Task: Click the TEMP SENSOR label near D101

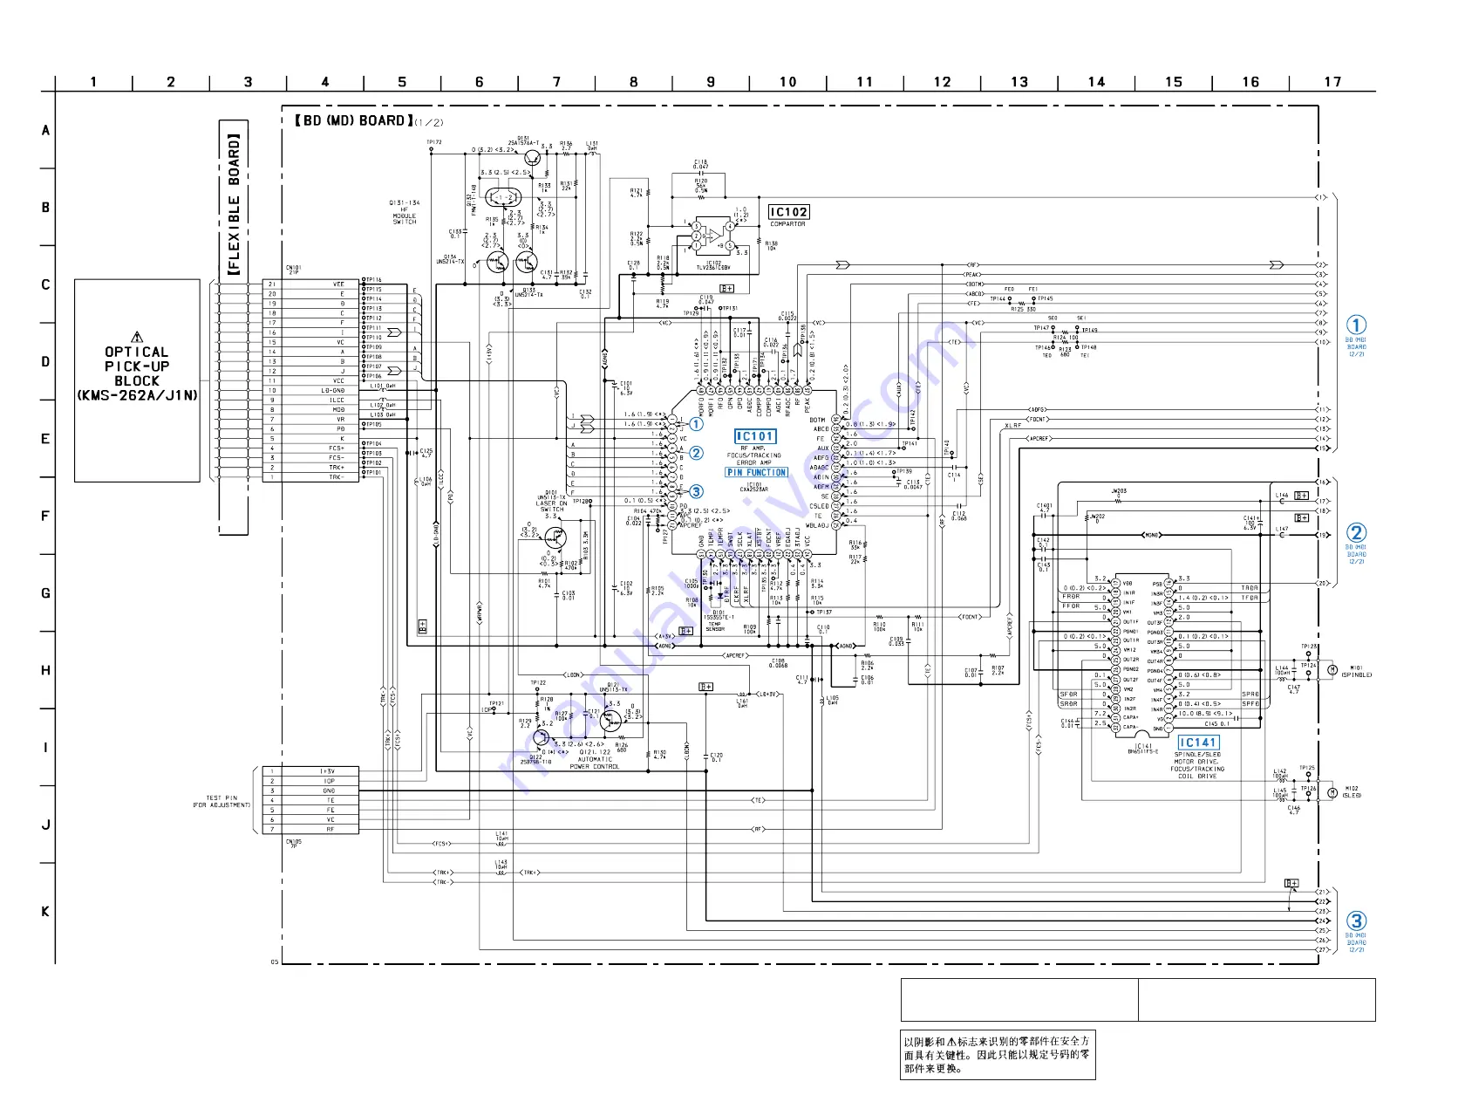Action: [715, 626]
